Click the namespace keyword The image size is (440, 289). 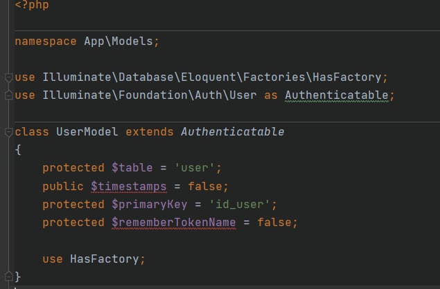tap(46, 41)
